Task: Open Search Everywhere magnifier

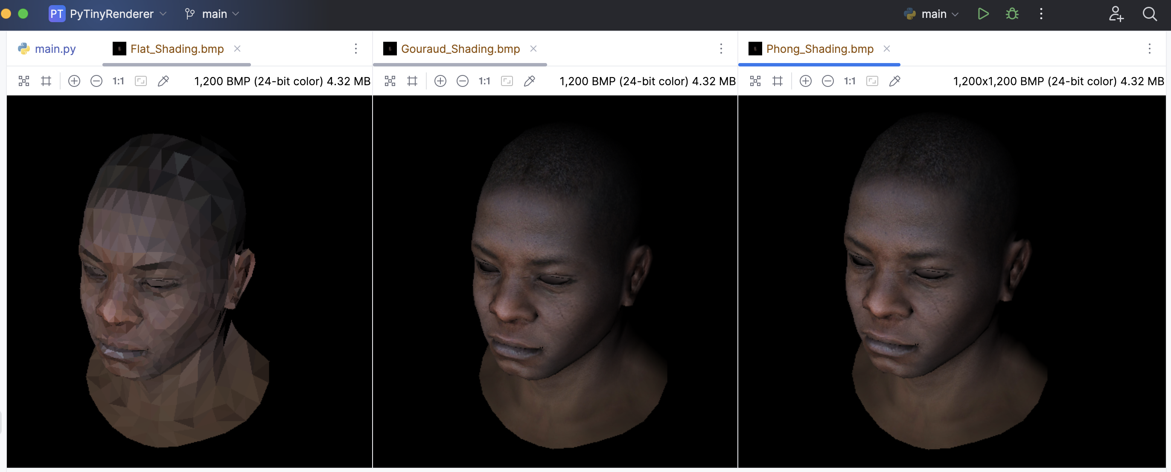Action: click(x=1150, y=14)
